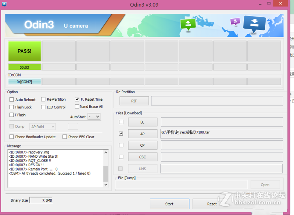Close the Odin3 window
Image resolution: width=294 pixels, height=215 pixels.
280,3
